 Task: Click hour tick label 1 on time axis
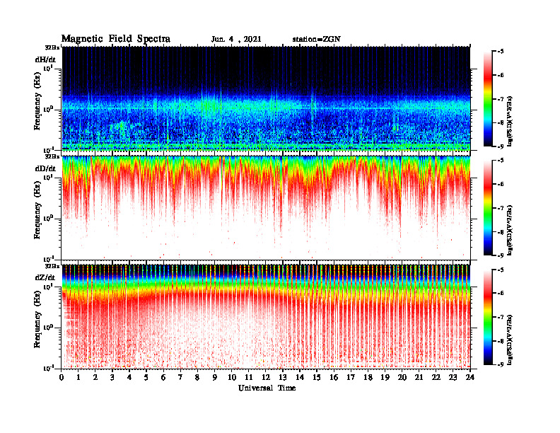pyautogui.click(x=78, y=377)
